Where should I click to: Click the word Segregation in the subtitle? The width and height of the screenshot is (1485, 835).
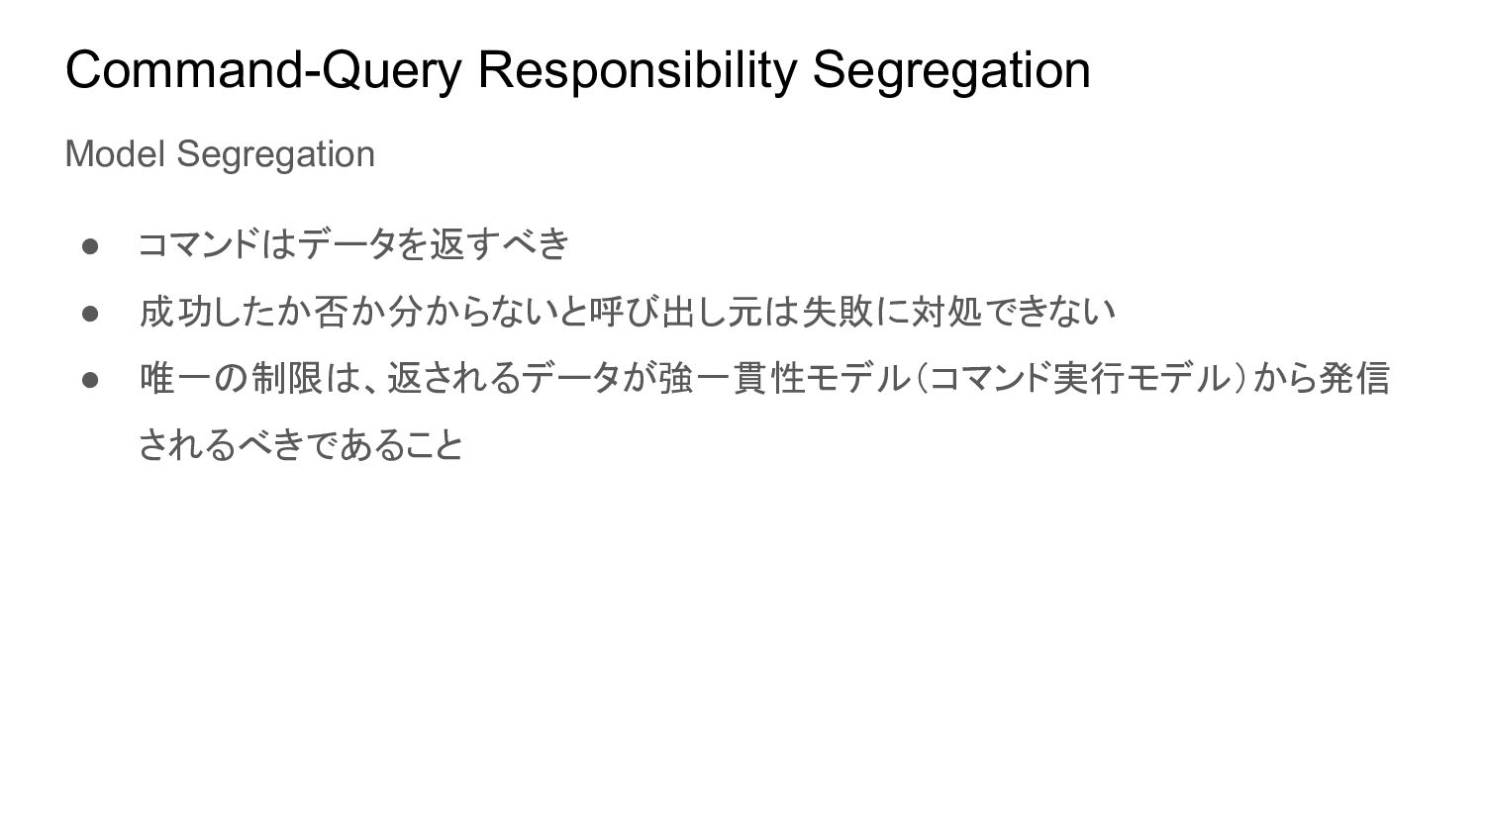(276, 154)
